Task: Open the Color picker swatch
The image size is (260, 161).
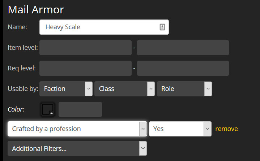Action: point(47,109)
